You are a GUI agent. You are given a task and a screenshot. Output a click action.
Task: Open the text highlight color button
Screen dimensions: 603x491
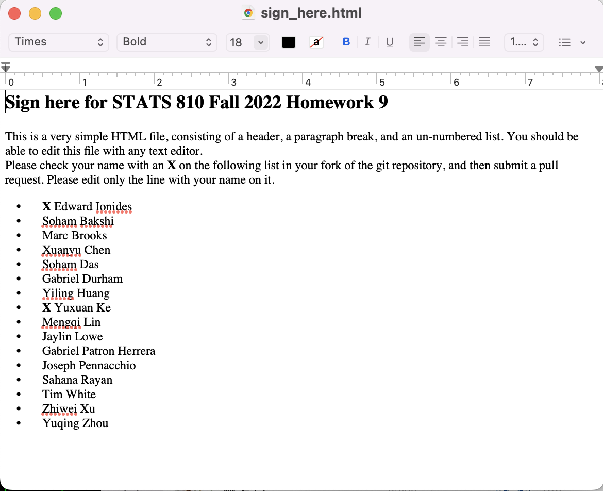click(316, 42)
